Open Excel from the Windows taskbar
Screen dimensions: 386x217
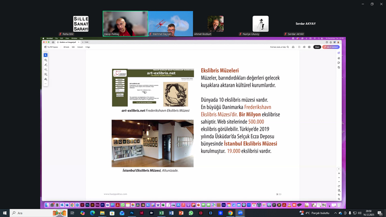(x=162, y=213)
